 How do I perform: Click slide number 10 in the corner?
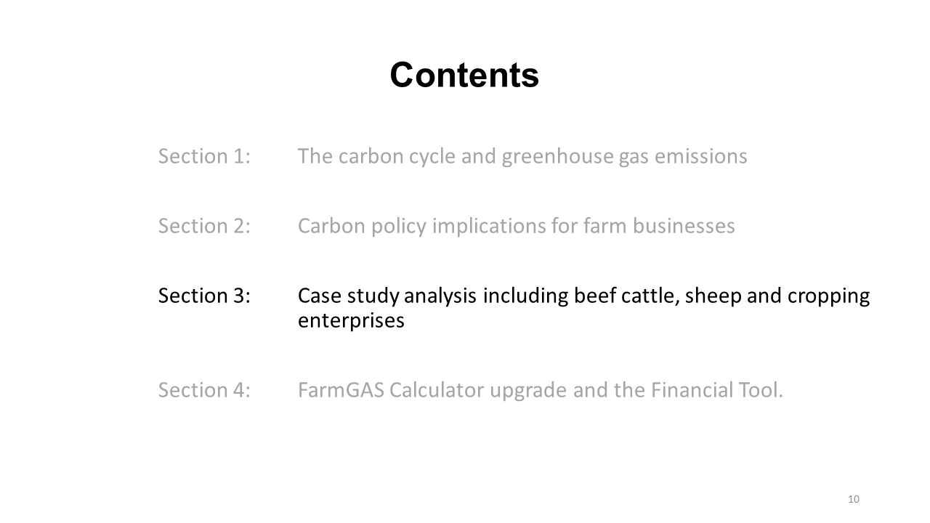pyautogui.click(x=854, y=498)
